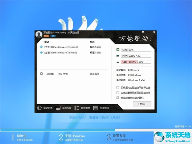This screenshot has height=144, width=192.
Task: Click step 1 初始化 in installer footer
Action: (22, 137)
